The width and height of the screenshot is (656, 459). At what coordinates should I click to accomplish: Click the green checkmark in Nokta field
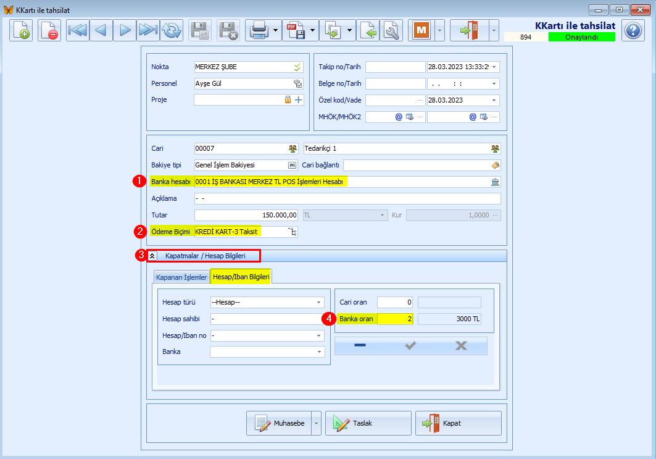(297, 67)
